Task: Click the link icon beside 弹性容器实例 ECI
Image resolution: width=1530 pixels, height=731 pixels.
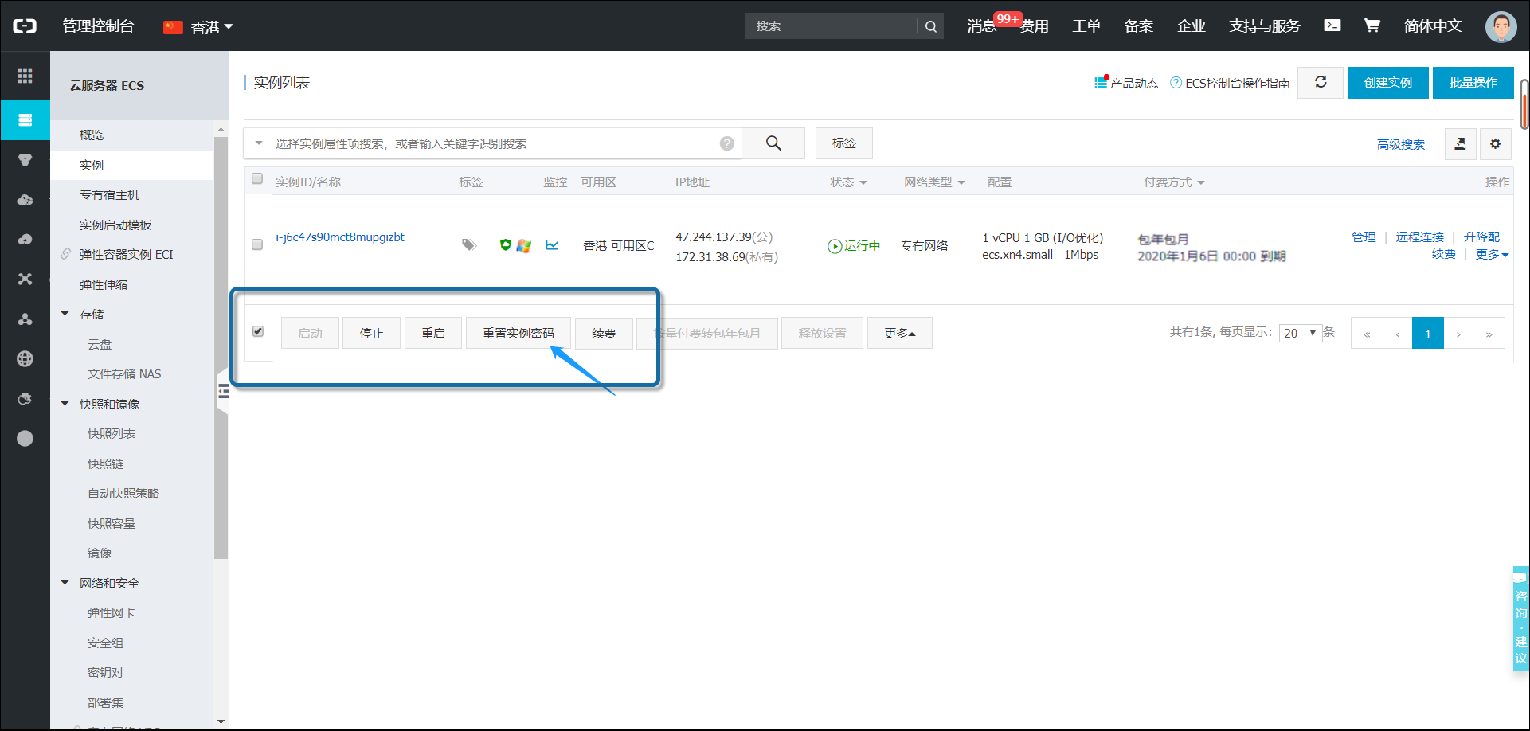Action: point(66,254)
